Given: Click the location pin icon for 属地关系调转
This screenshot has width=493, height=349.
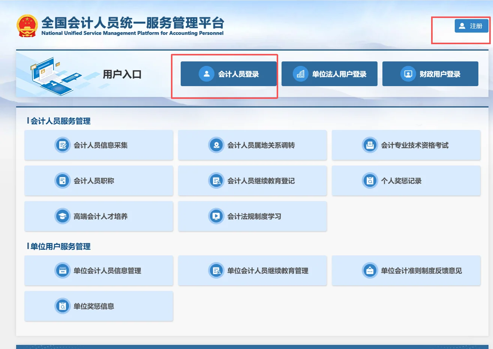Looking at the screenshot, I should click(216, 145).
